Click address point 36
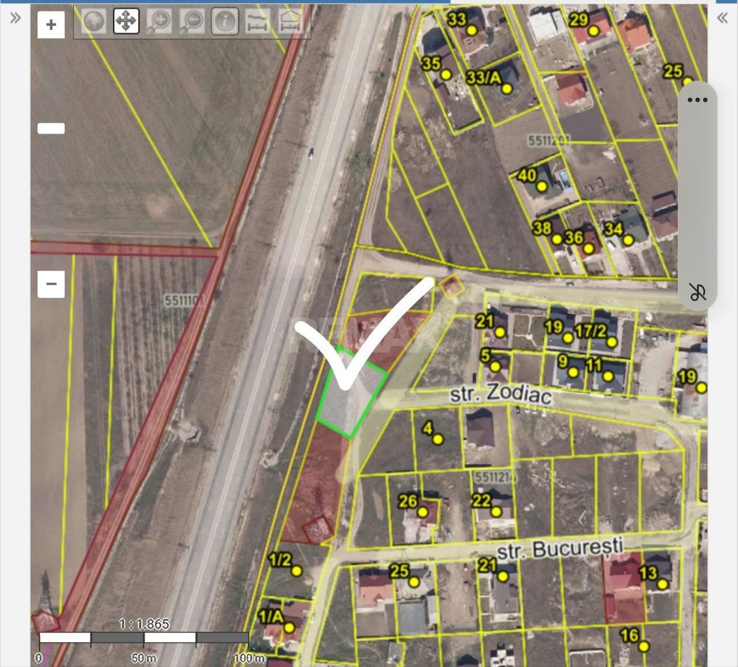Viewport: 738px width, 667px height. pyautogui.click(x=589, y=248)
